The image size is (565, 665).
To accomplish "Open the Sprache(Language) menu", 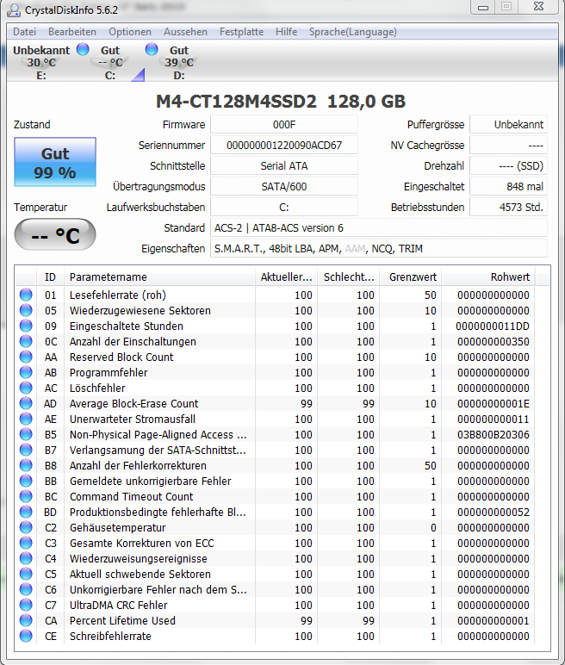I will click(x=353, y=32).
